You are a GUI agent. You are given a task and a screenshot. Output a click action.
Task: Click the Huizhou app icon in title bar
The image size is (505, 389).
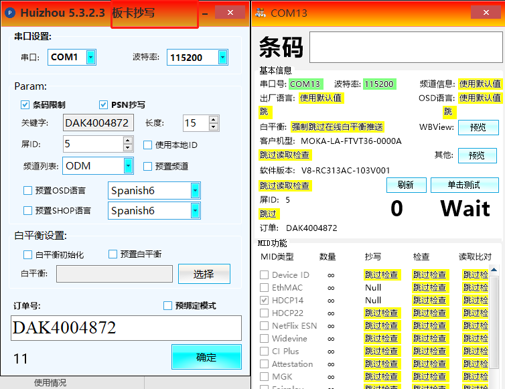point(10,13)
